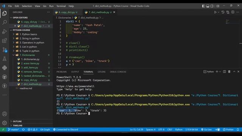Click Go Live in status bar
242x136 pixels.
coord(206,130)
